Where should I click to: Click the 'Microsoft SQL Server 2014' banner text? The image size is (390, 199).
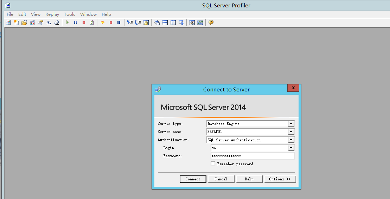tap(203, 107)
